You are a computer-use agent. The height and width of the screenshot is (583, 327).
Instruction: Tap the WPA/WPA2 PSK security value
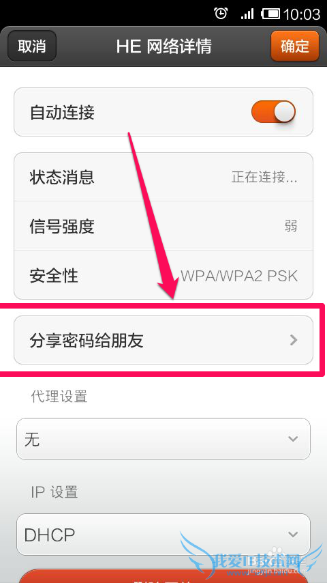[x=239, y=276]
